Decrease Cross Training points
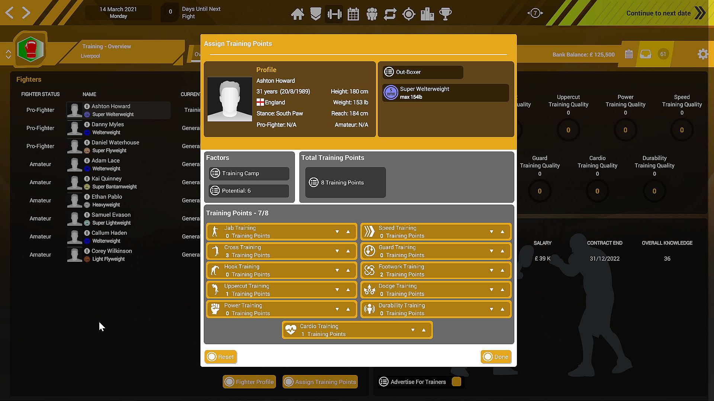Screen dimensions: 714x401 point(337,251)
